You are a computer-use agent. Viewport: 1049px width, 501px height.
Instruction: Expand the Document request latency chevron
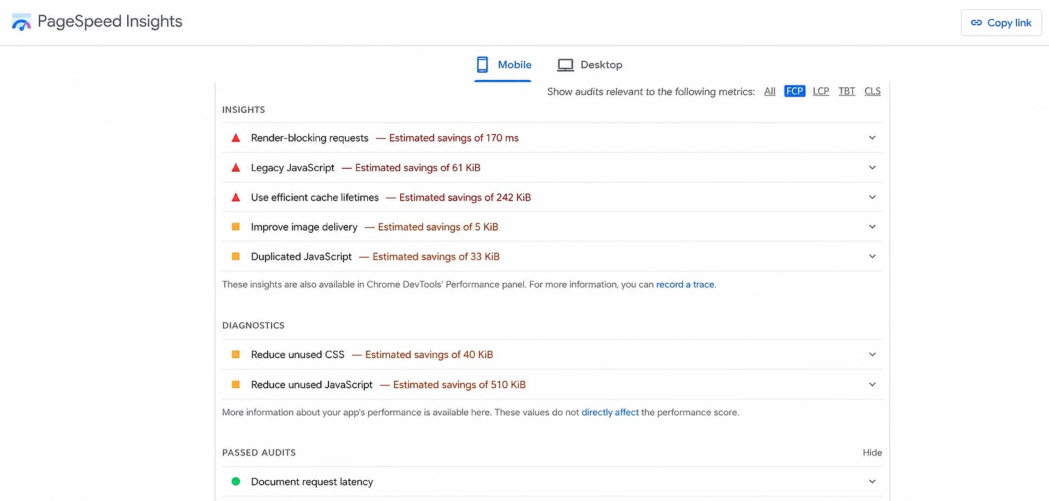click(872, 481)
